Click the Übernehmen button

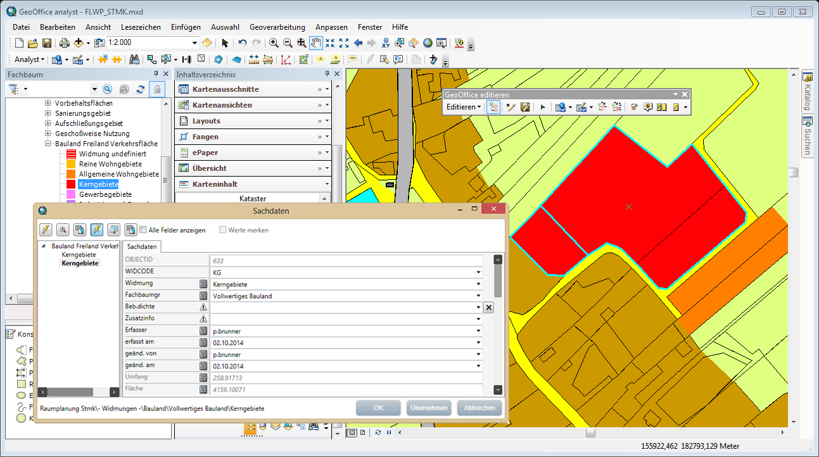(x=429, y=408)
